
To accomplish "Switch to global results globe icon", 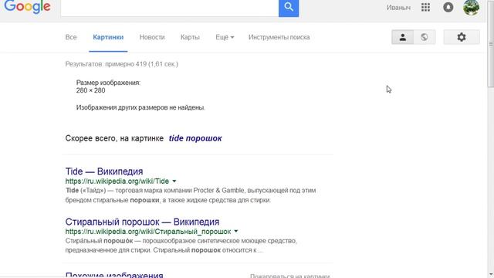I will pos(425,37).
